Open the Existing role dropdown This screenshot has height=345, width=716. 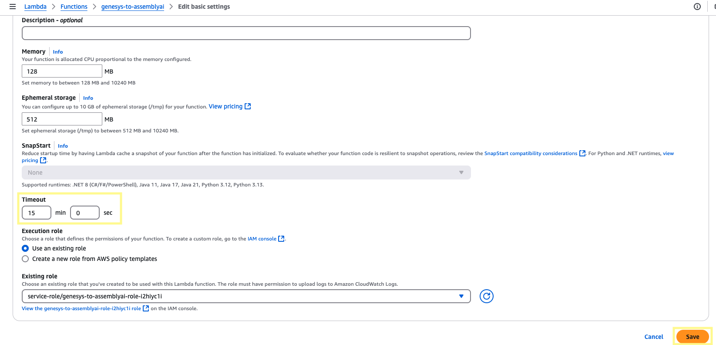pyautogui.click(x=246, y=296)
